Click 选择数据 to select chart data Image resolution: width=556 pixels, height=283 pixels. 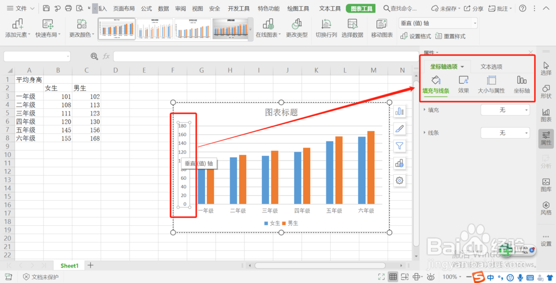353,28
